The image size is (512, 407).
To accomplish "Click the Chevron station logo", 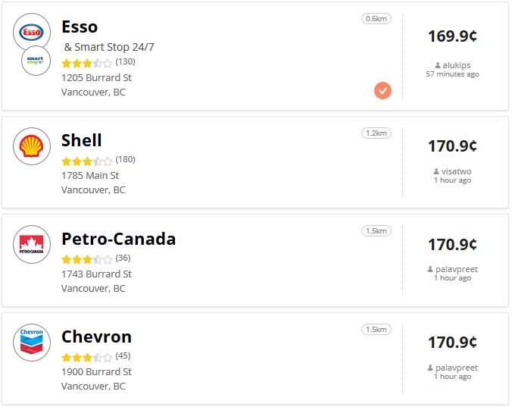I will (x=32, y=343).
